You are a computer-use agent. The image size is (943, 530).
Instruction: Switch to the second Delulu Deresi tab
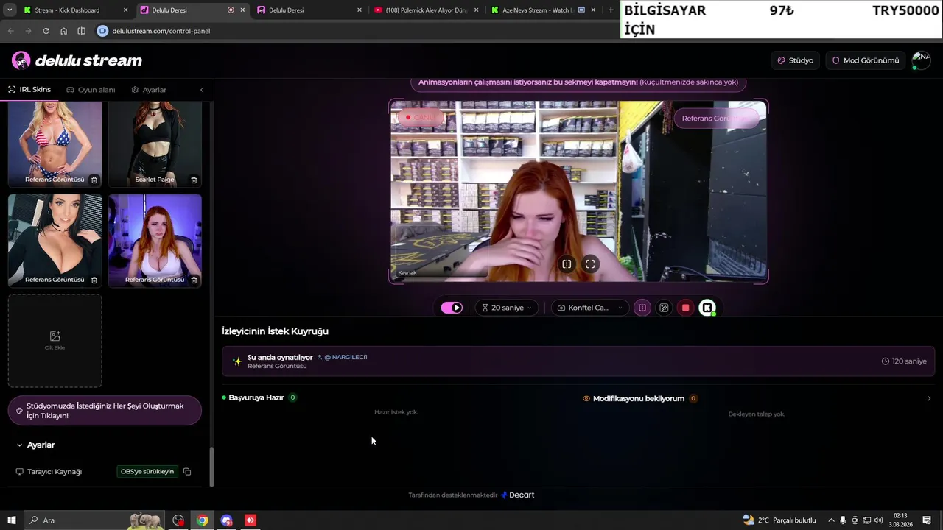(308, 10)
